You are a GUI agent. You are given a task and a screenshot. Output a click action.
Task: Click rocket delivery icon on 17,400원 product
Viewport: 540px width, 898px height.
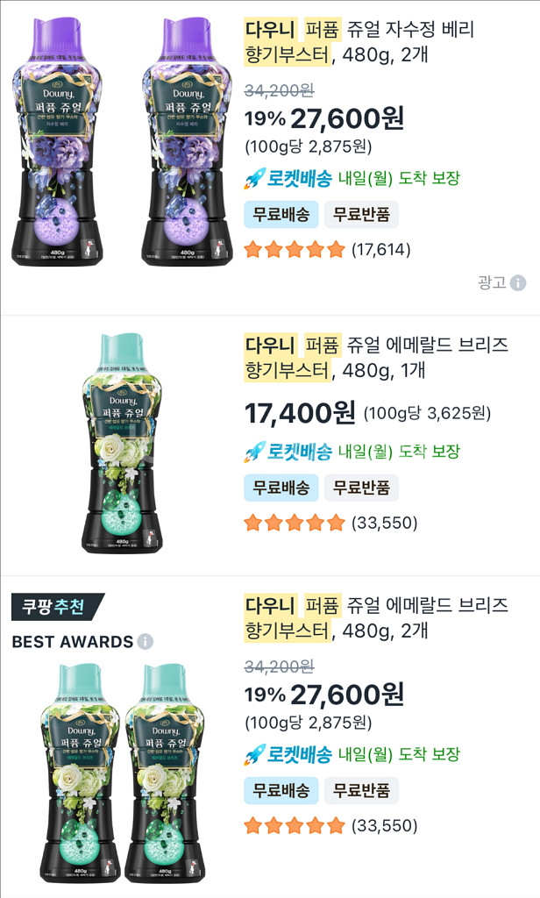click(254, 452)
